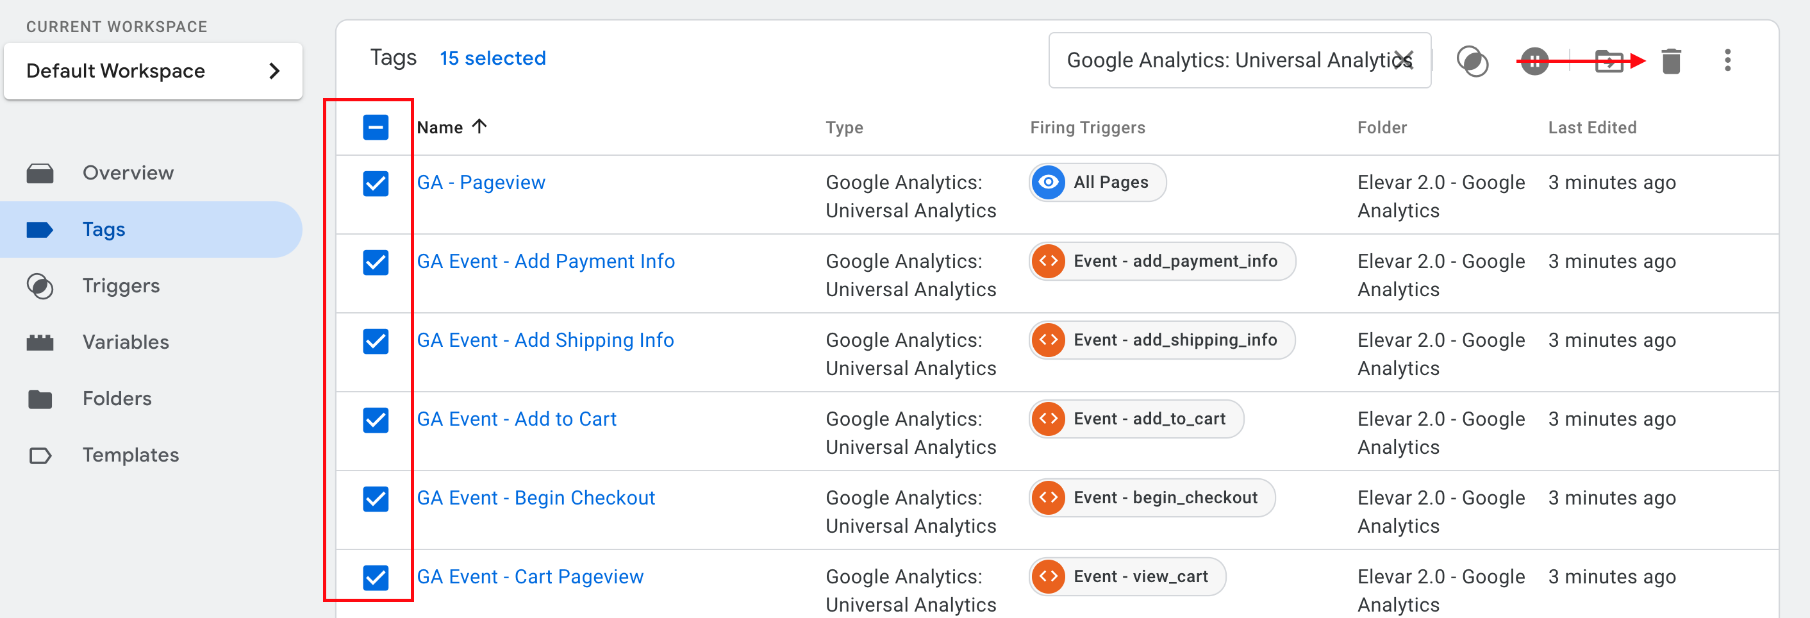Image resolution: width=1810 pixels, height=618 pixels.
Task: Click the Event - add_to_cart trigger chip
Action: 1137,419
